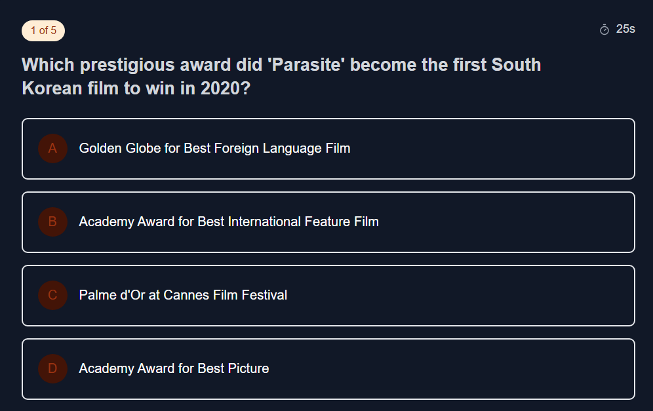
Task: Pick the Palme d'Or at Cannes answer
Action: pos(183,296)
